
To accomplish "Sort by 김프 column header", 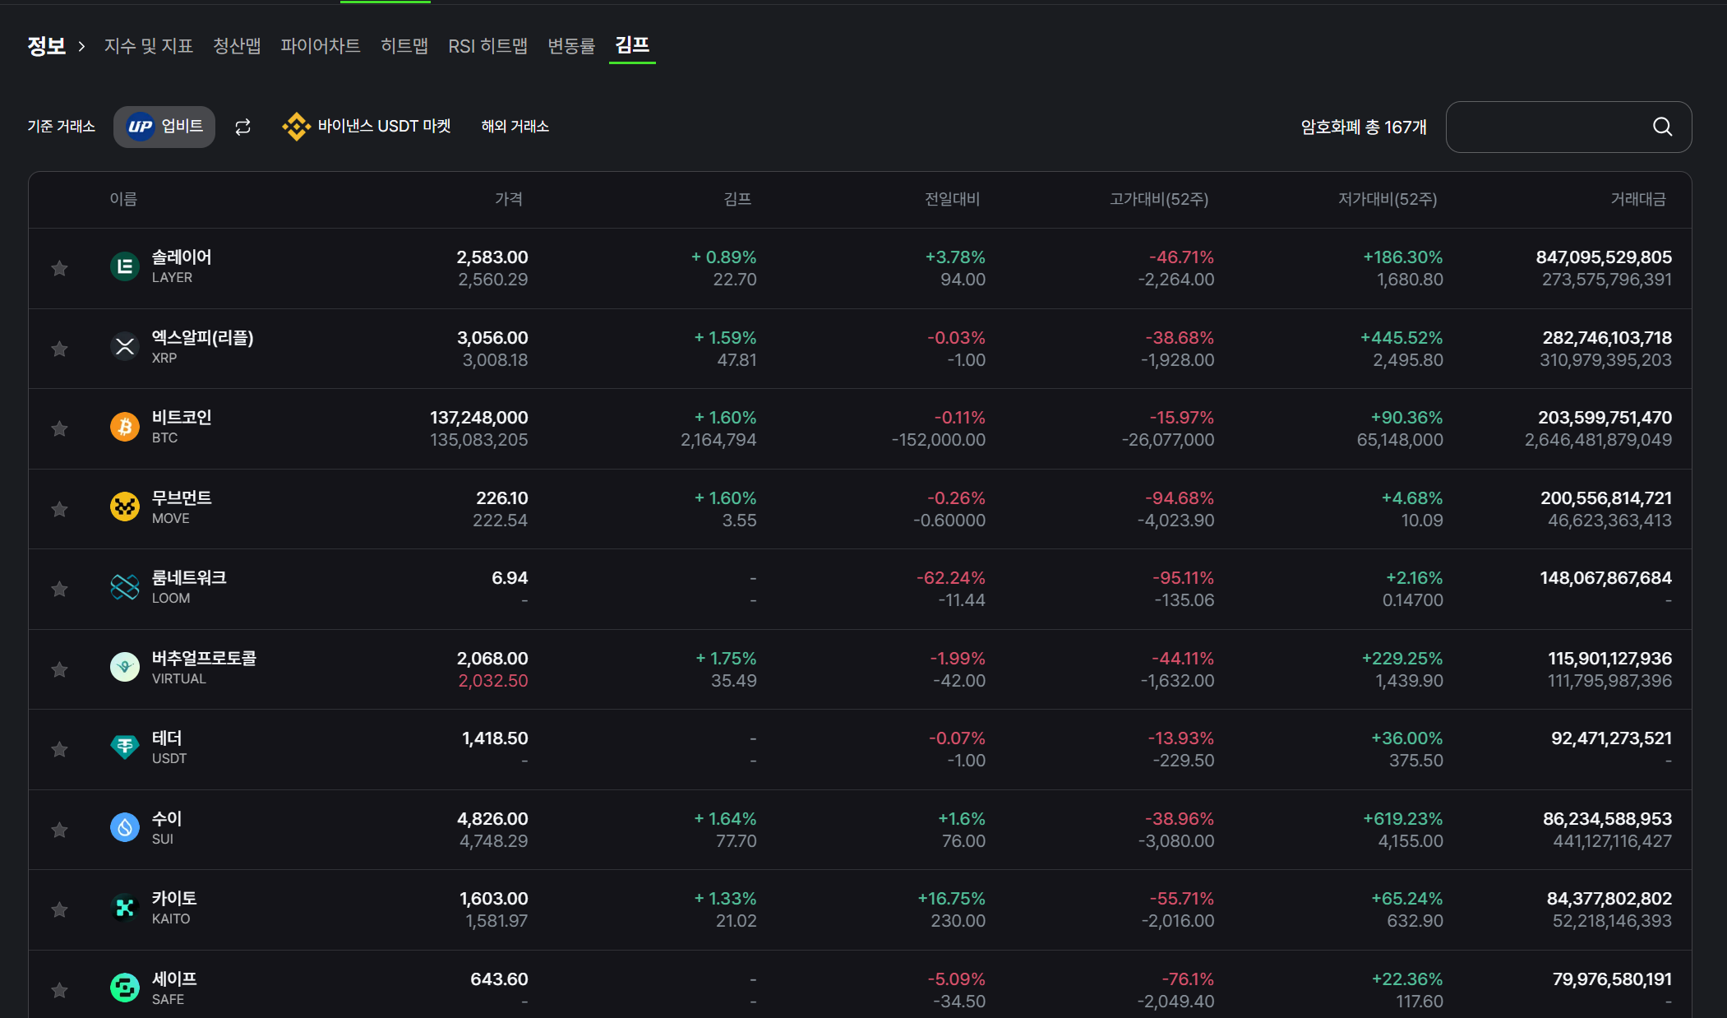I will [x=737, y=199].
